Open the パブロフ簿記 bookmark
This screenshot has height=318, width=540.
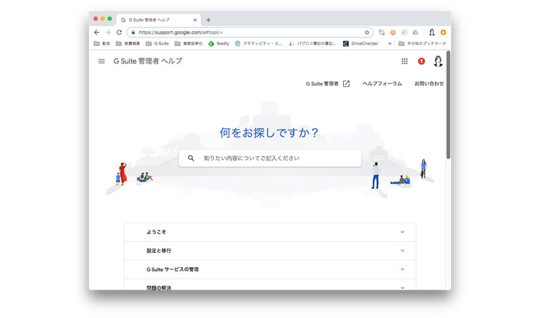pyautogui.click(x=313, y=43)
